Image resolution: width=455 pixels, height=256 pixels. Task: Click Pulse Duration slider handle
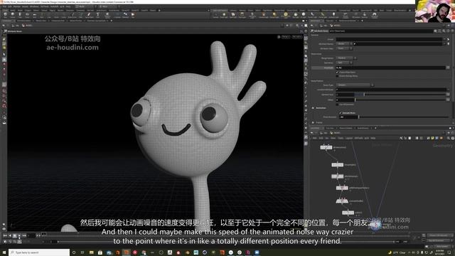pos(358,117)
